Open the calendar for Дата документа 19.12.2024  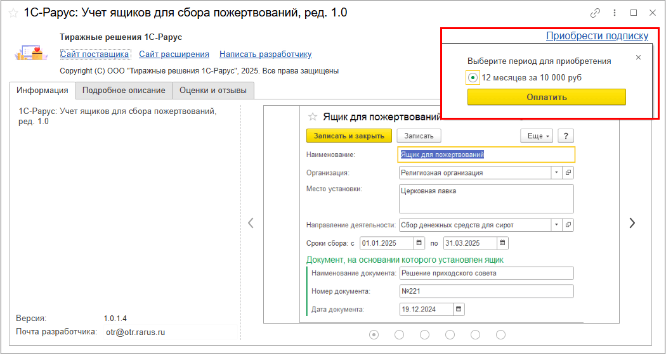point(459,309)
